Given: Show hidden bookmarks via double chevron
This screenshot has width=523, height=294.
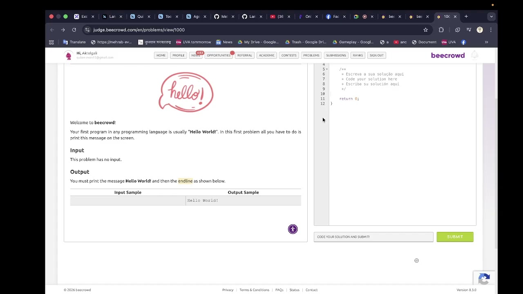Looking at the screenshot, I should (486, 42).
